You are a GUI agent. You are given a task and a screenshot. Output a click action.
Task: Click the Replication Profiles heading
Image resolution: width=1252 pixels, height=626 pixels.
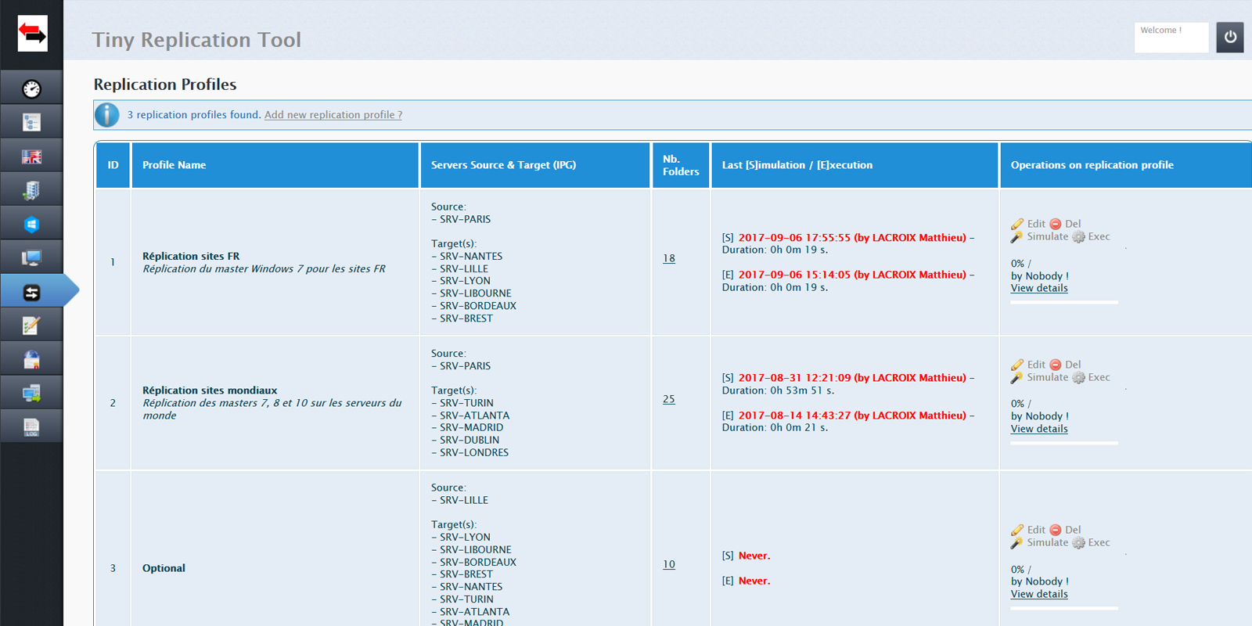coord(165,85)
